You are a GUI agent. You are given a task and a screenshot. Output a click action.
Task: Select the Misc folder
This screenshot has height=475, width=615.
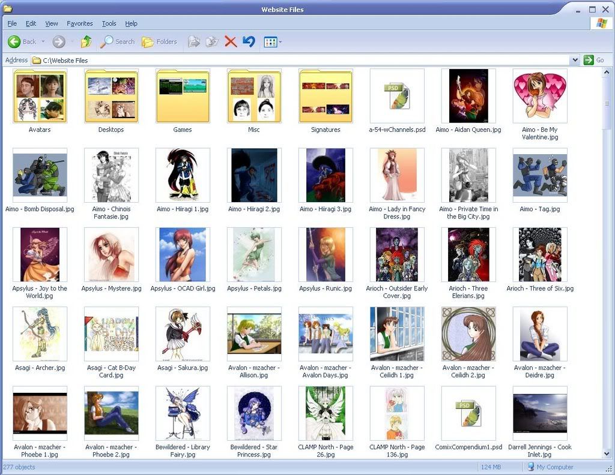coord(254,96)
